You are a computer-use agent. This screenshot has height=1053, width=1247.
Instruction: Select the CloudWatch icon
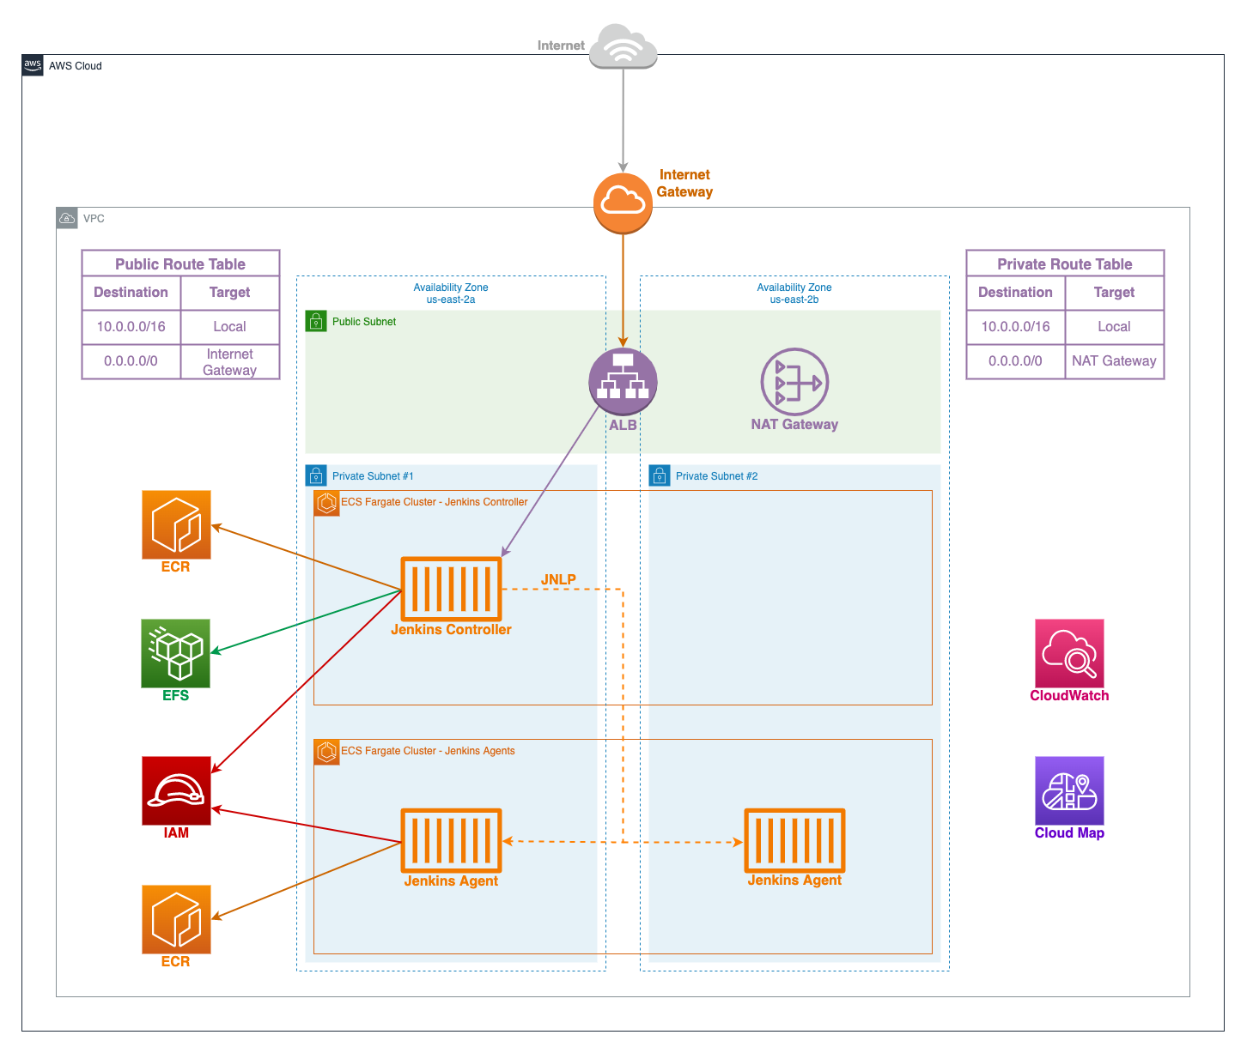click(1069, 653)
